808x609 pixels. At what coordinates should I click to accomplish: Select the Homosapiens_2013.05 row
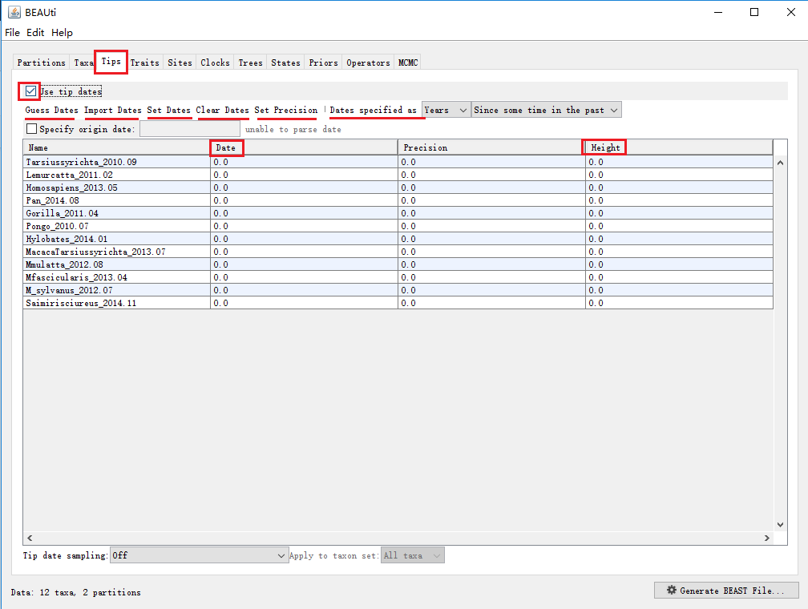click(x=398, y=188)
